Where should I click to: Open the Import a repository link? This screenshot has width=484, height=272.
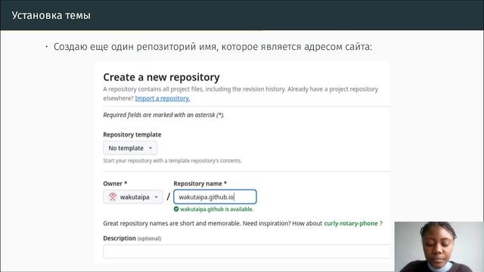pos(163,98)
